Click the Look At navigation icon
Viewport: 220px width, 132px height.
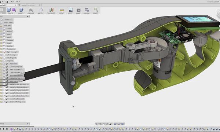100,124
